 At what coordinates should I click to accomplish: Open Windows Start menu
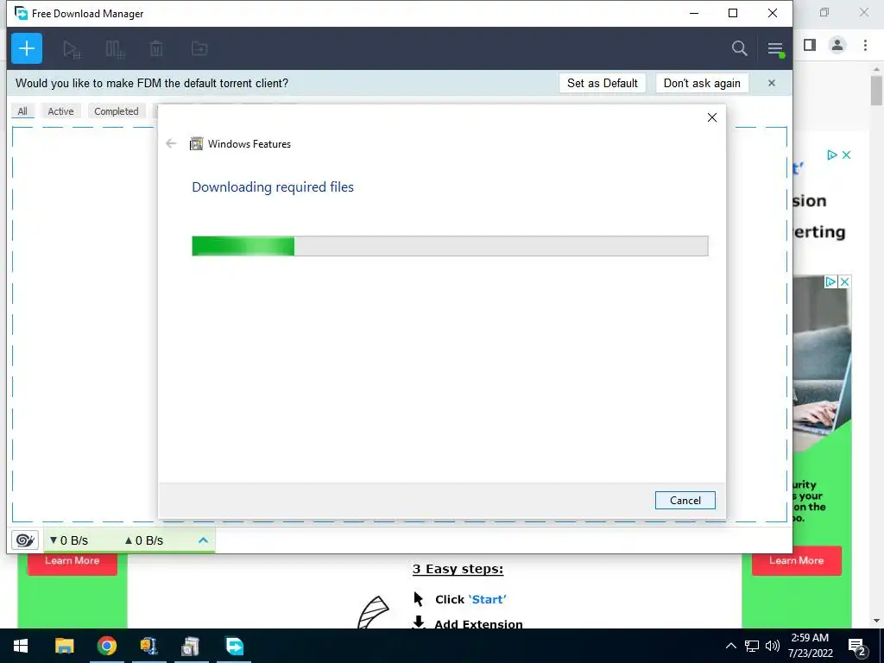21,646
